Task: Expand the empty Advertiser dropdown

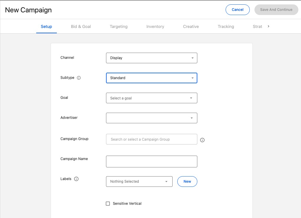Action: click(151, 118)
